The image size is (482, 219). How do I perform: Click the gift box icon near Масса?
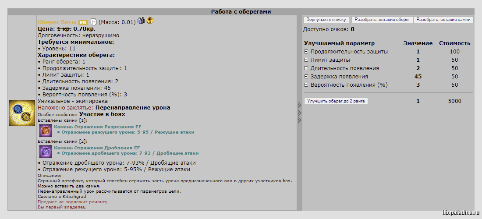tap(141, 21)
